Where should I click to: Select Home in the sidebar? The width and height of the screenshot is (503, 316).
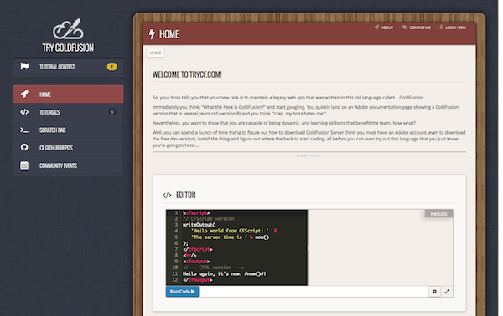point(69,94)
